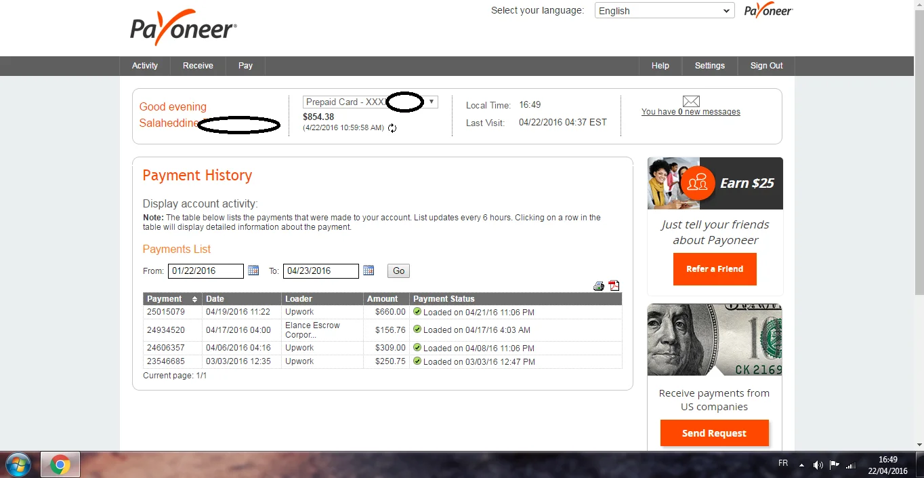Open the language selection dropdown
Image resolution: width=924 pixels, height=478 pixels.
[x=664, y=11]
